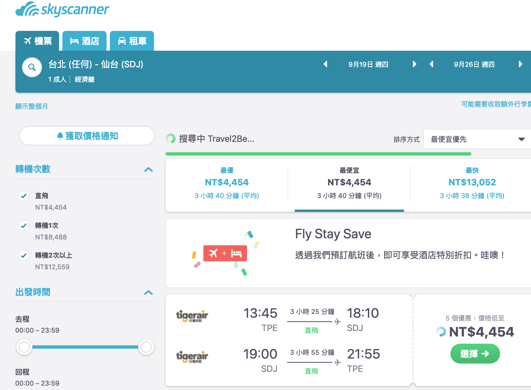Viewport: 531px width, 390px height.
Task: Go to previous return date arrow
Action: pyautogui.click(x=432, y=64)
